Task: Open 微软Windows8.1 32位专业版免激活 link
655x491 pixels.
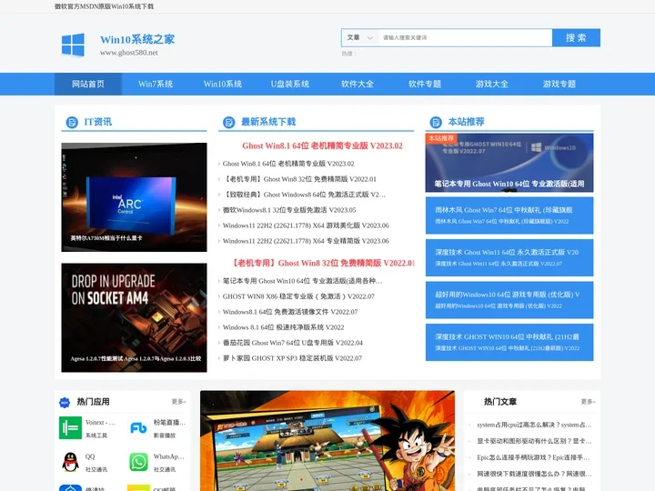Action: [289, 210]
